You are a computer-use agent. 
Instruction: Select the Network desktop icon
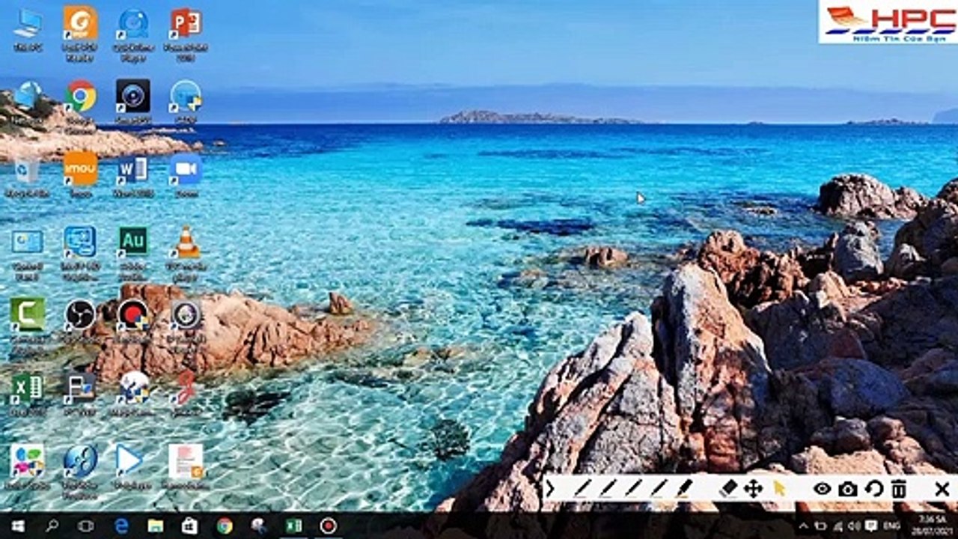tap(28, 101)
